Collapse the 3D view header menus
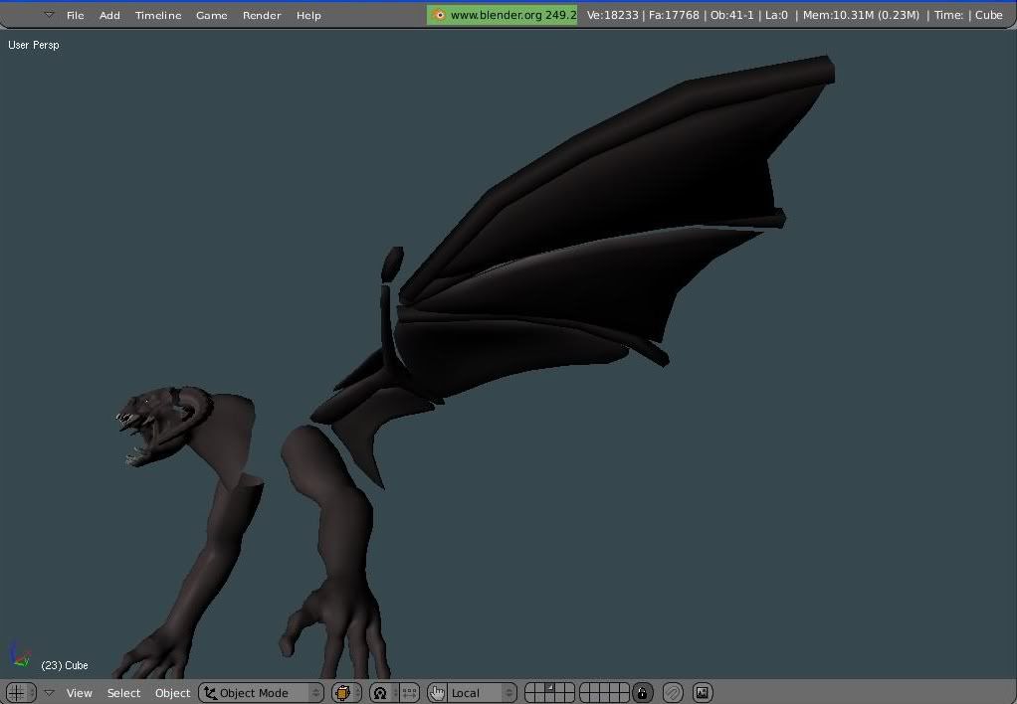 49,693
